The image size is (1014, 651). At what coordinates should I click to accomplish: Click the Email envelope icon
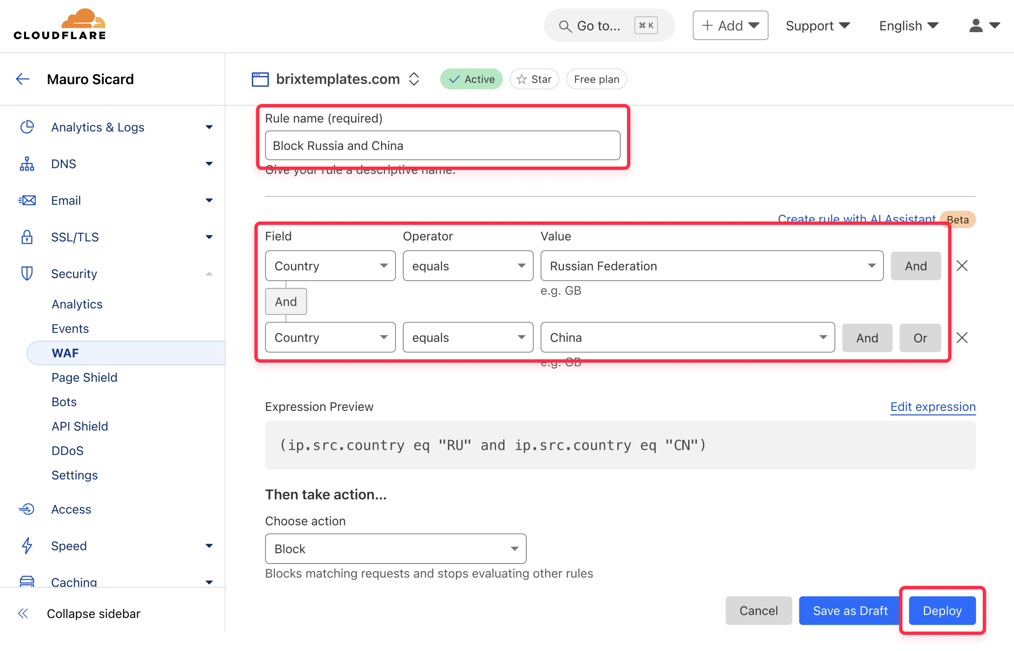click(27, 200)
